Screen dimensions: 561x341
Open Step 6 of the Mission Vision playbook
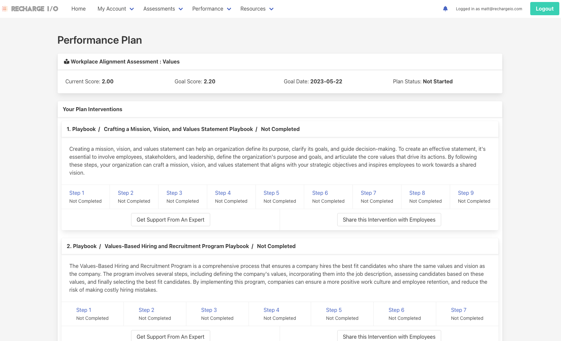(320, 193)
